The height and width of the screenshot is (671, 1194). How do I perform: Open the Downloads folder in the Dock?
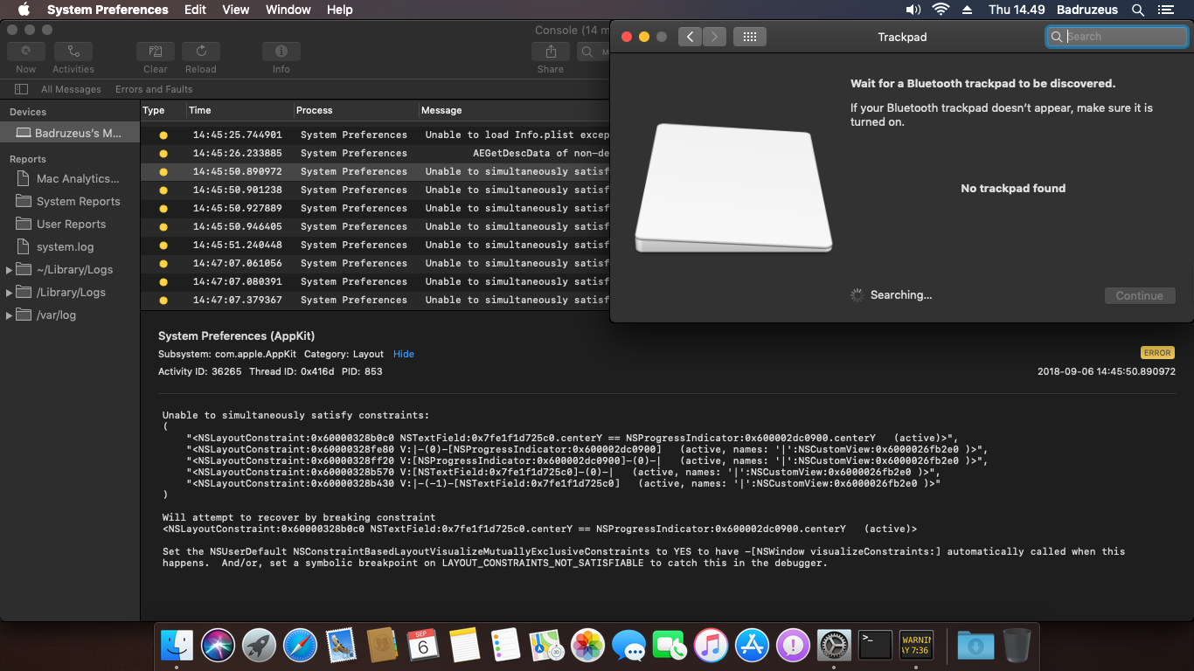(x=975, y=646)
